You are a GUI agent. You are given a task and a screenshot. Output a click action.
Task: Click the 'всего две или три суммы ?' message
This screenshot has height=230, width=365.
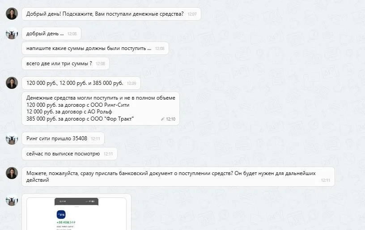tap(65, 63)
